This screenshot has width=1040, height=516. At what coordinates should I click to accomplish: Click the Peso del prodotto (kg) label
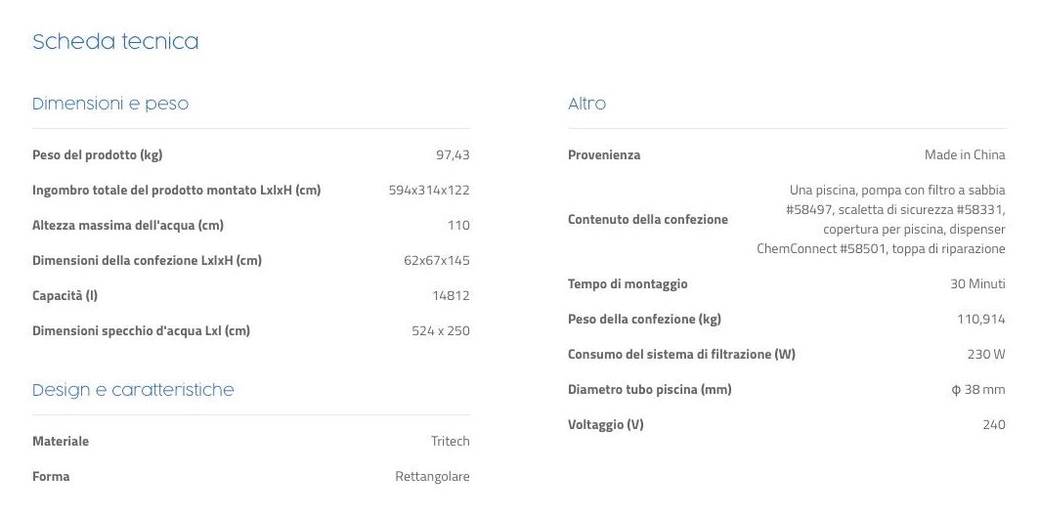click(x=97, y=155)
